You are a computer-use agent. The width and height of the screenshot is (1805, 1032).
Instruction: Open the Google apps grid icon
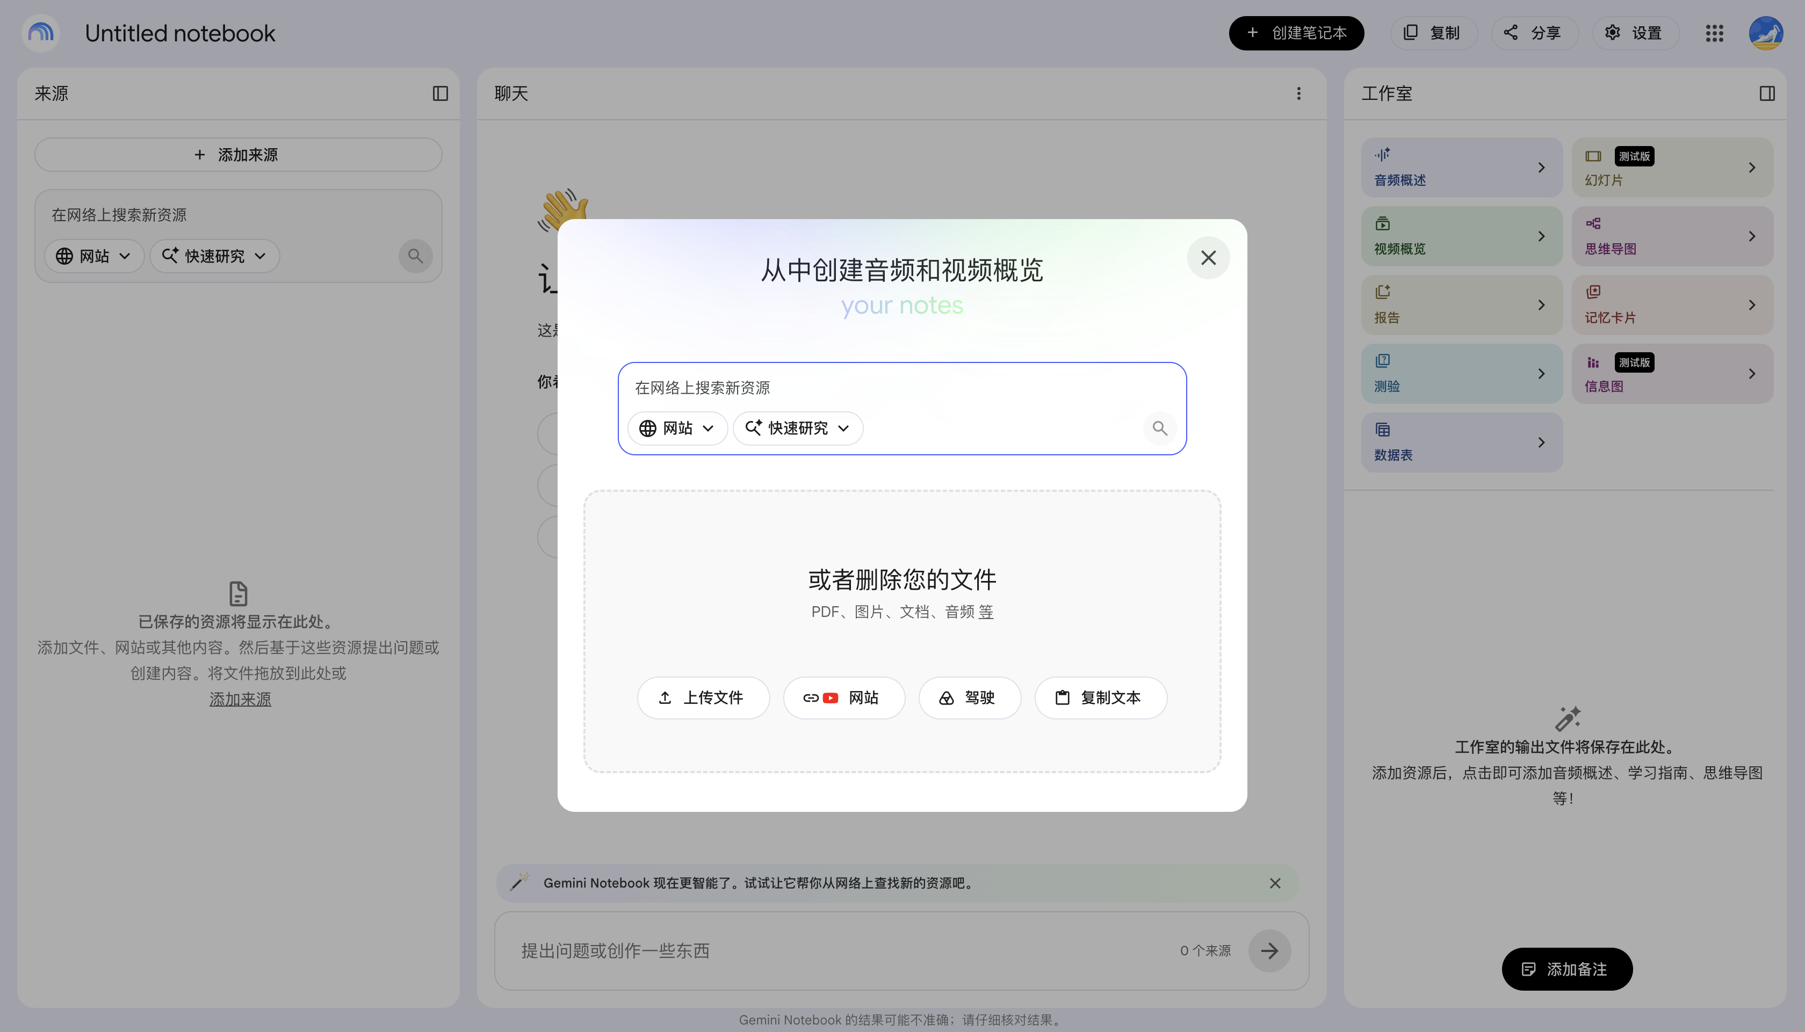(x=1714, y=33)
